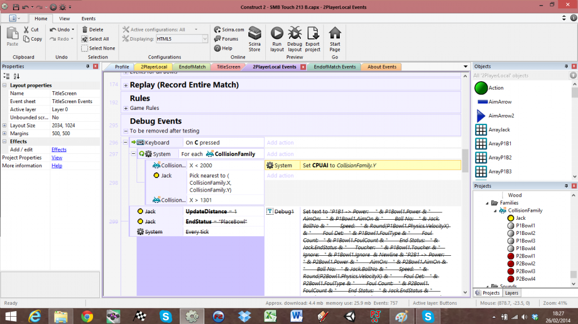Expand the Replay event group
The image size is (578, 324).
126,86
